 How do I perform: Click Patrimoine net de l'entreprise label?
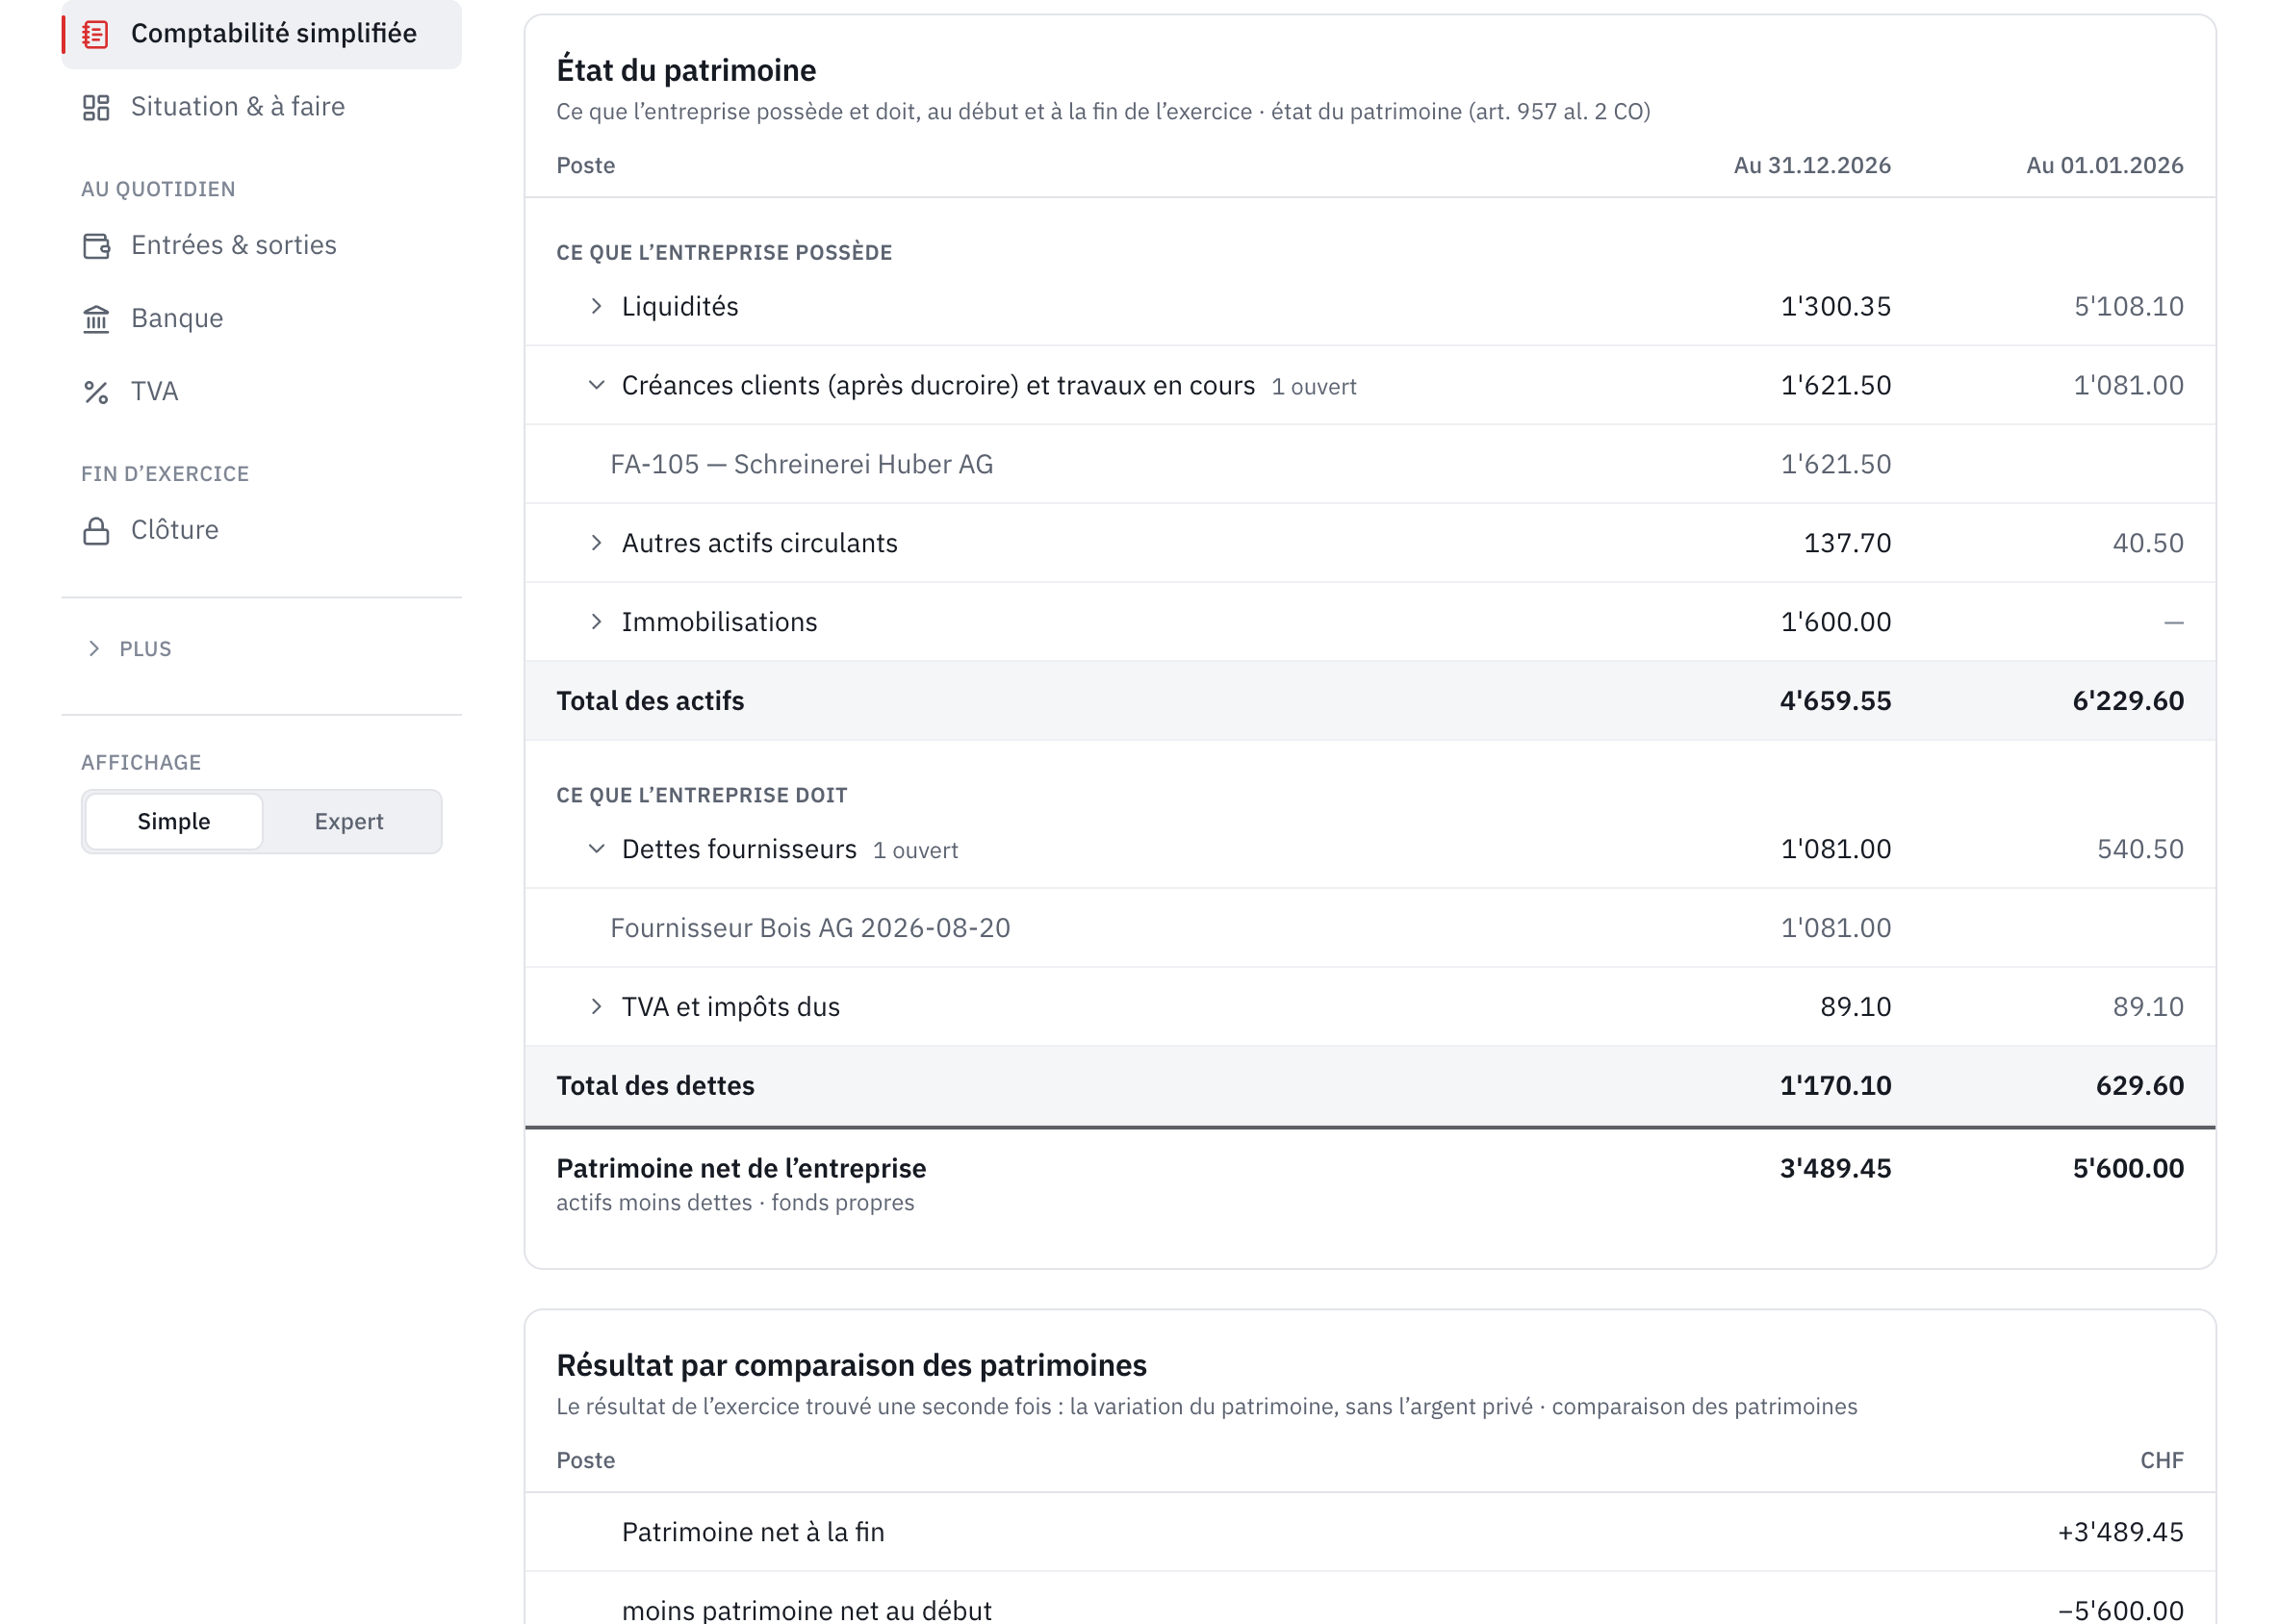(741, 1170)
